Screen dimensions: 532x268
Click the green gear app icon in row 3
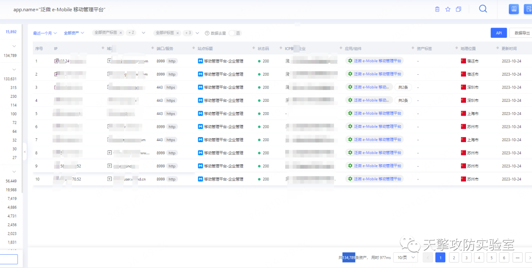[350, 87]
